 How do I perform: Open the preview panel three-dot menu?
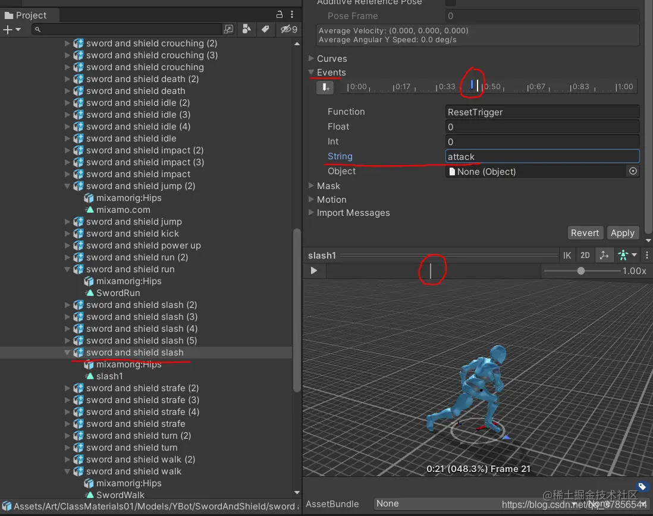tap(646, 256)
